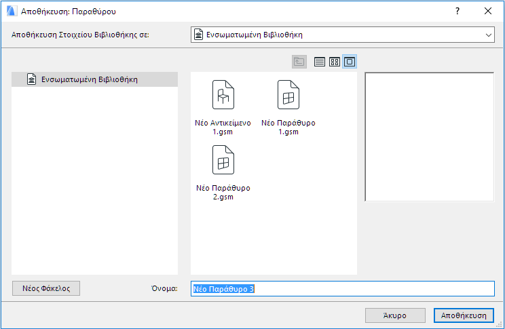The width and height of the screenshot is (505, 329).
Task: Open the Ενσωματωμένη Βιβλιοθήκη location dropdown
Action: tap(343, 35)
